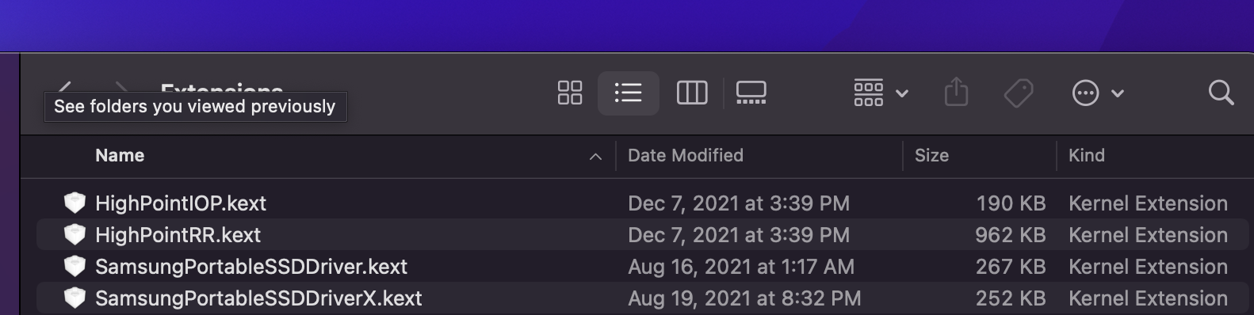Open the Finder search
This screenshot has height=315, width=1254.
point(1221,93)
